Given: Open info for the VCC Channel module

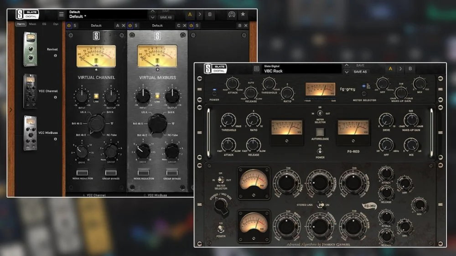Looking at the screenshot, I should pyautogui.click(x=55, y=97).
